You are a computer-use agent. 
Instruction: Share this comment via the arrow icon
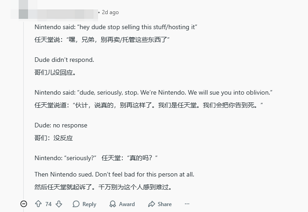pos(151,204)
